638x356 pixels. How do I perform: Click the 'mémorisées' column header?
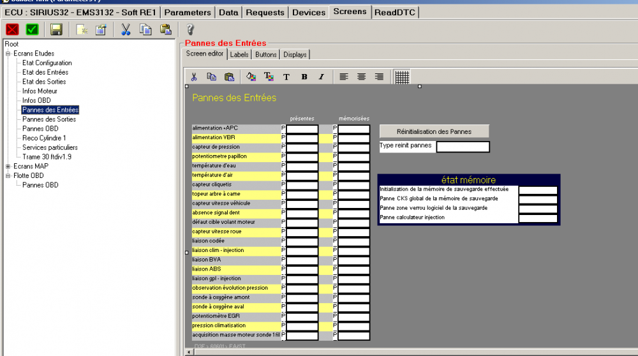click(x=354, y=119)
